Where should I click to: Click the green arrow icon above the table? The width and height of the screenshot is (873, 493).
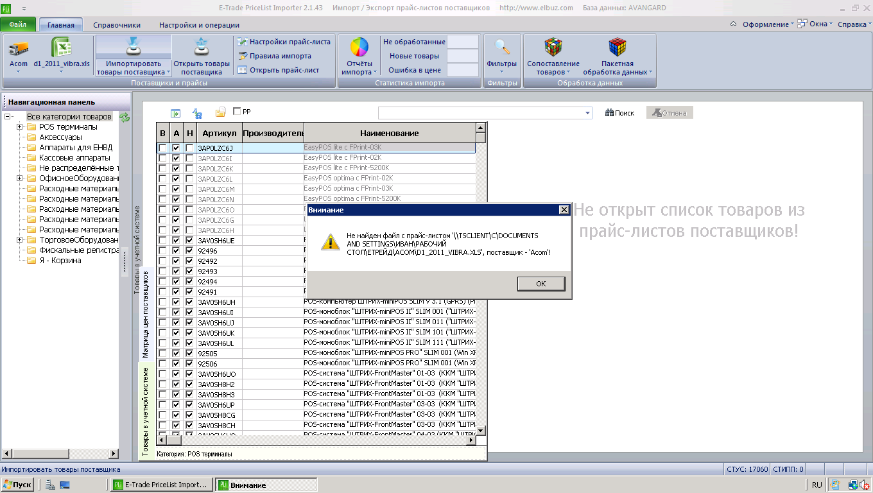click(175, 113)
